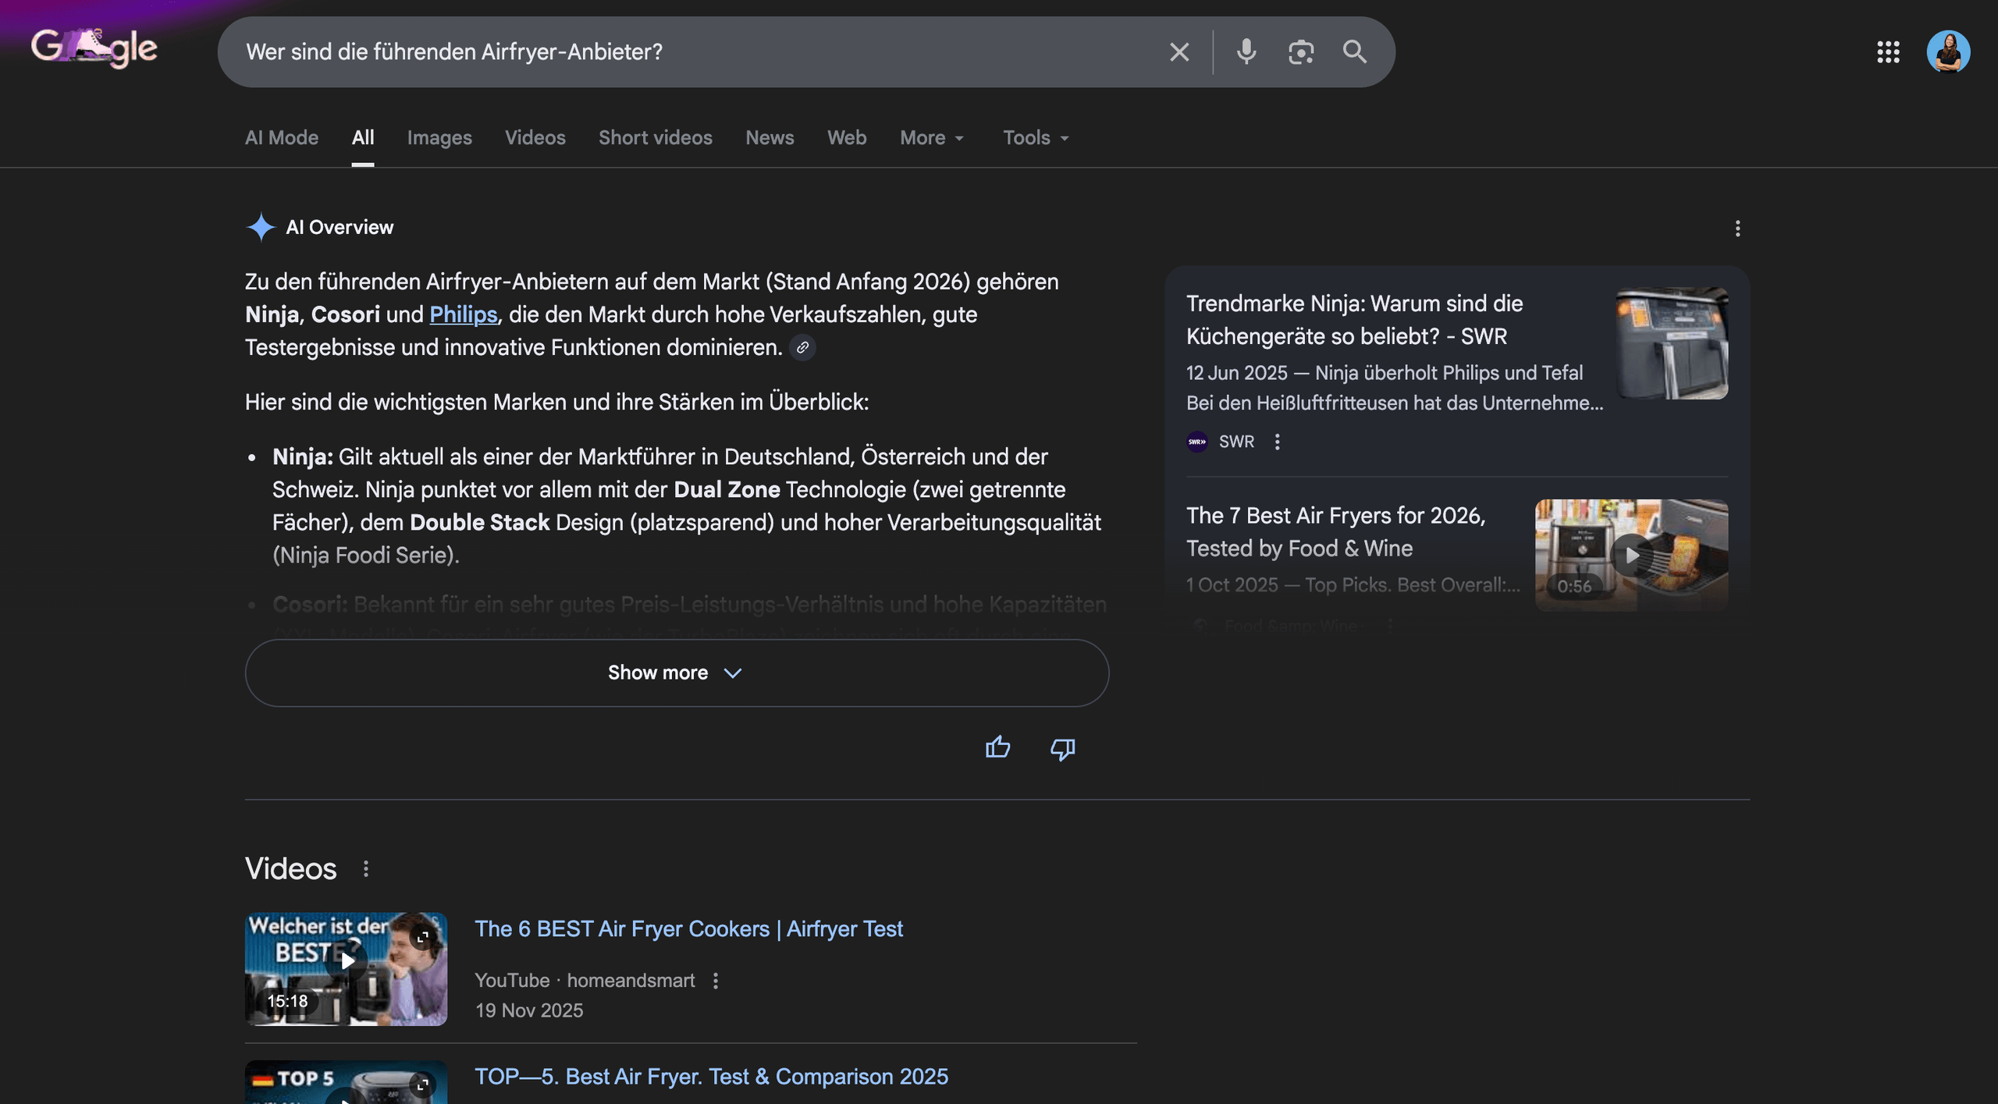Click the magnifying glass search icon

pyautogui.click(x=1354, y=52)
